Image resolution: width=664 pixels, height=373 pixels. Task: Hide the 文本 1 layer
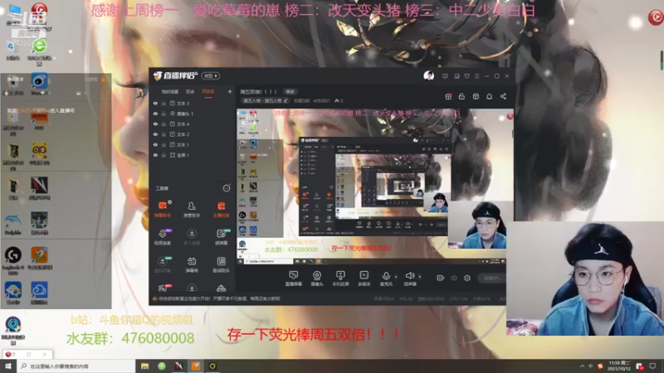click(155, 144)
